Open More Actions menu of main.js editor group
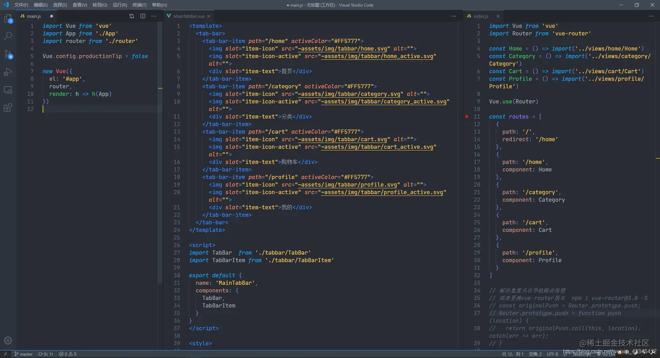Image resolution: width=660 pixels, height=358 pixels. [154, 16]
